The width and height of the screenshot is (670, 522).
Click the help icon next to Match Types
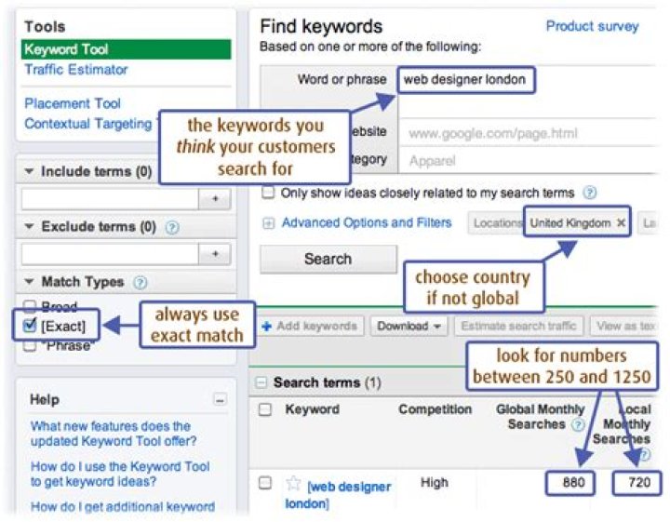coord(140,282)
